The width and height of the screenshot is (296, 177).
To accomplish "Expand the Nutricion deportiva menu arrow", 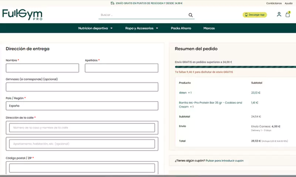I will pyautogui.click(x=111, y=28).
